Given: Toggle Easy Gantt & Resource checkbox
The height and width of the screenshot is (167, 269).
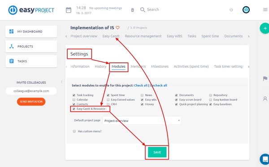Looking at the screenshot, I should (x=74, y=109).
